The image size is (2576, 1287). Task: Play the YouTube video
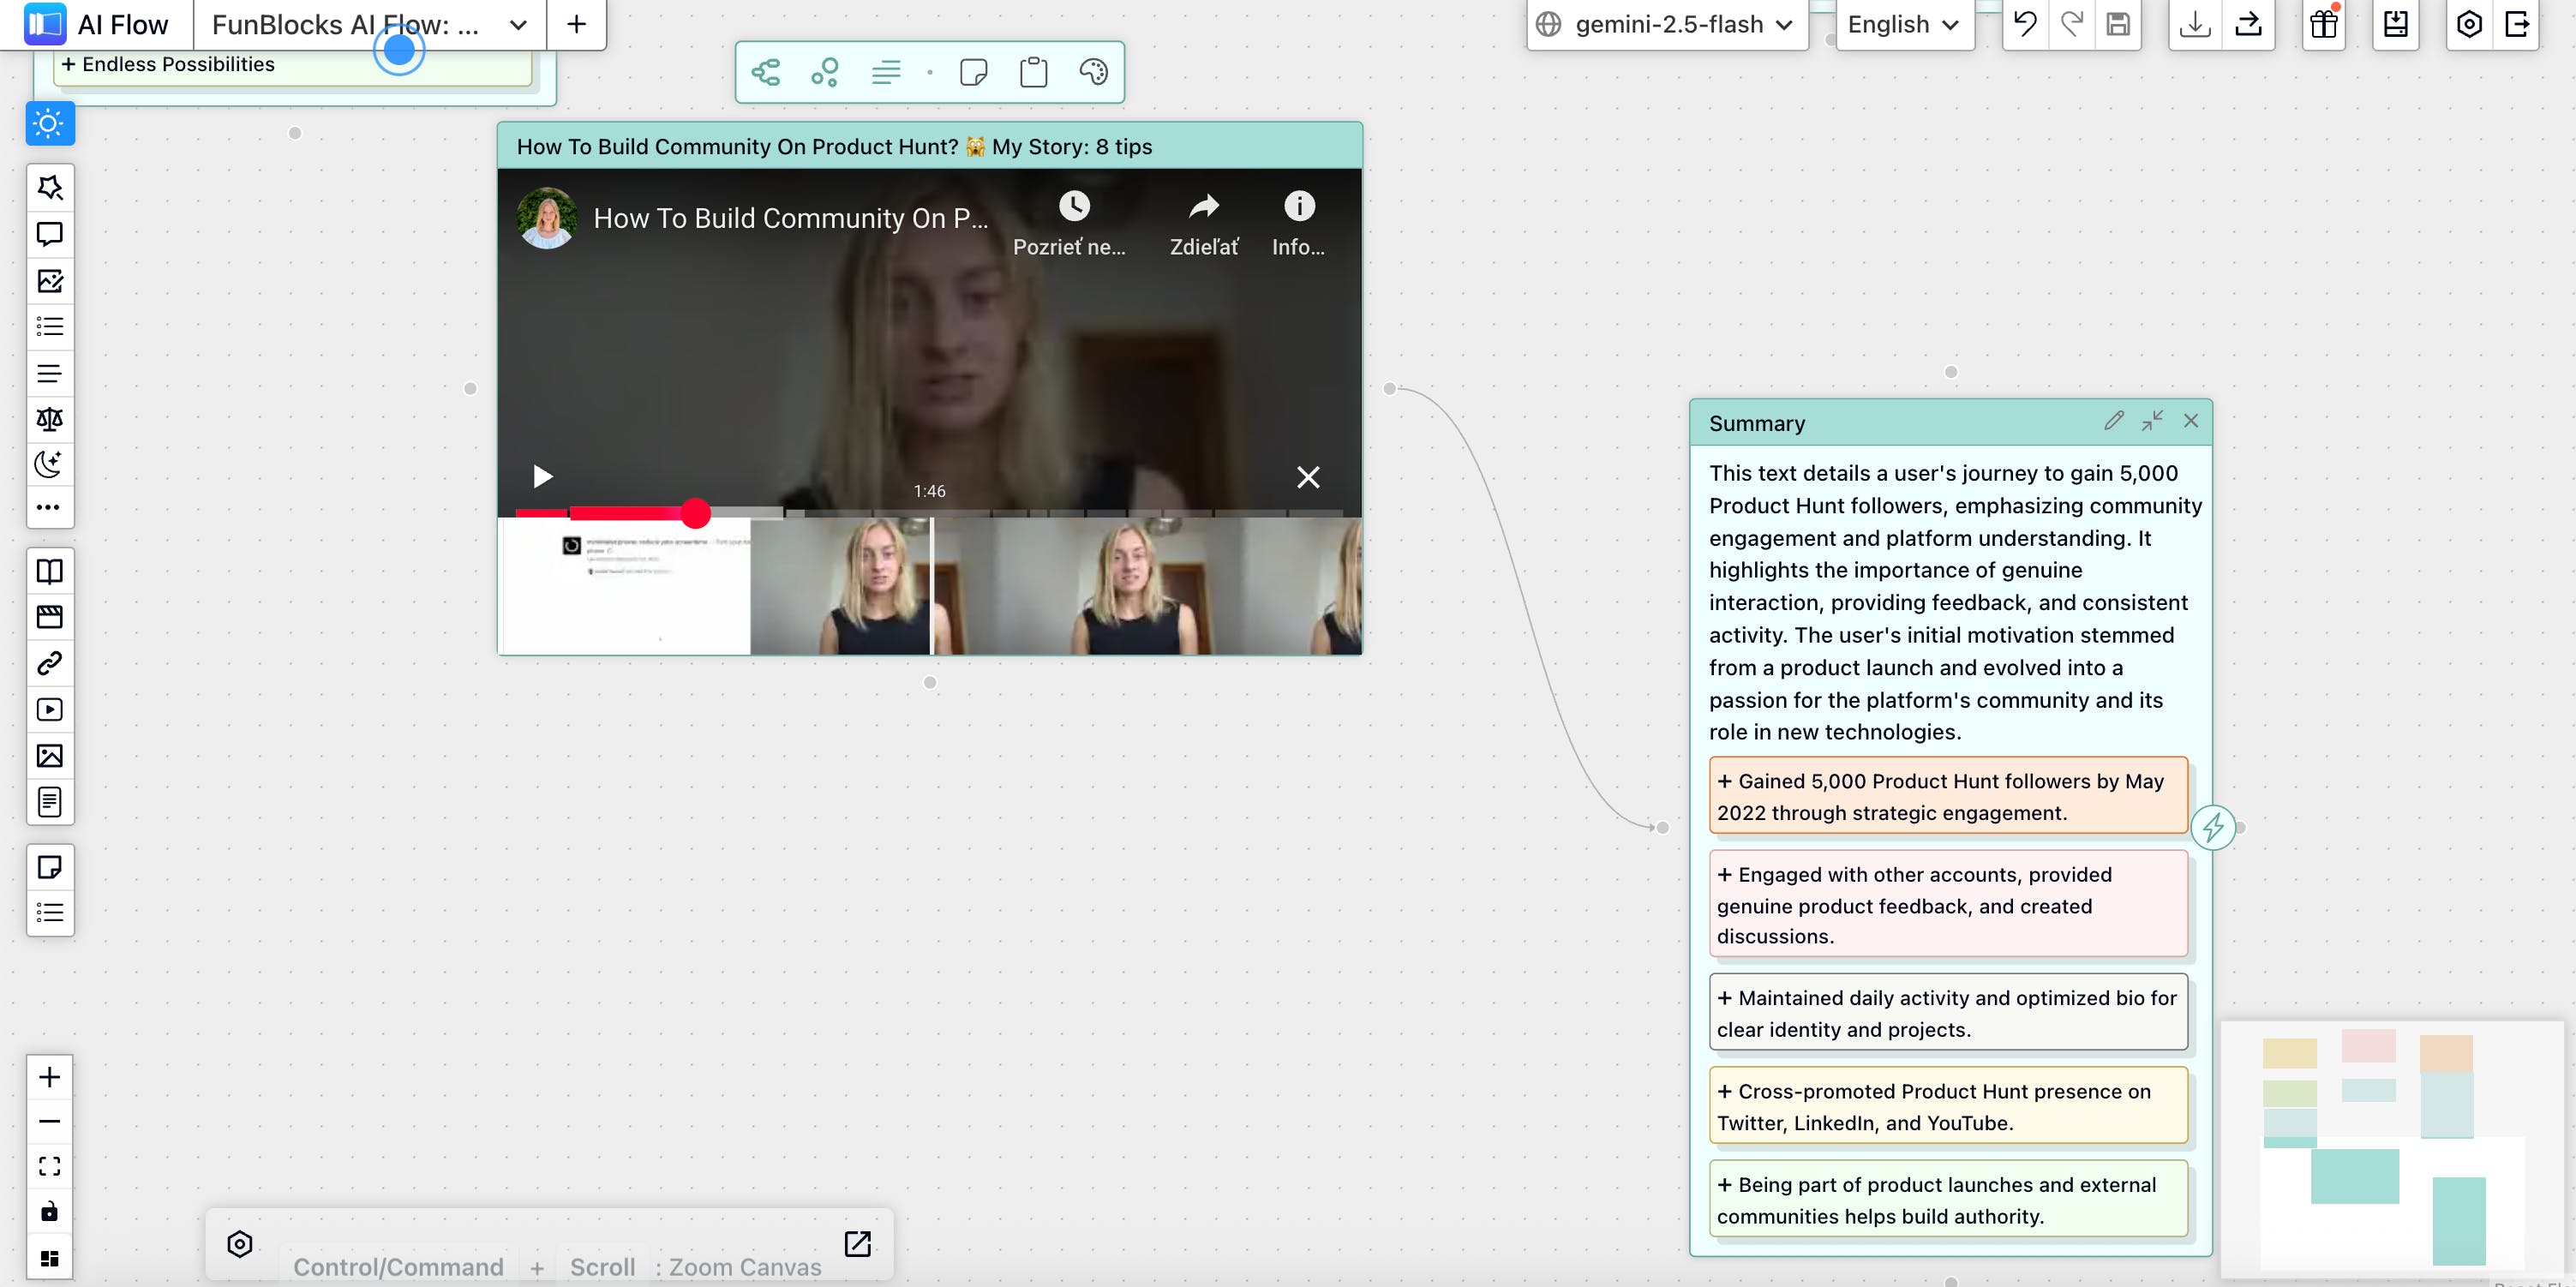click(x=542, y=476)
